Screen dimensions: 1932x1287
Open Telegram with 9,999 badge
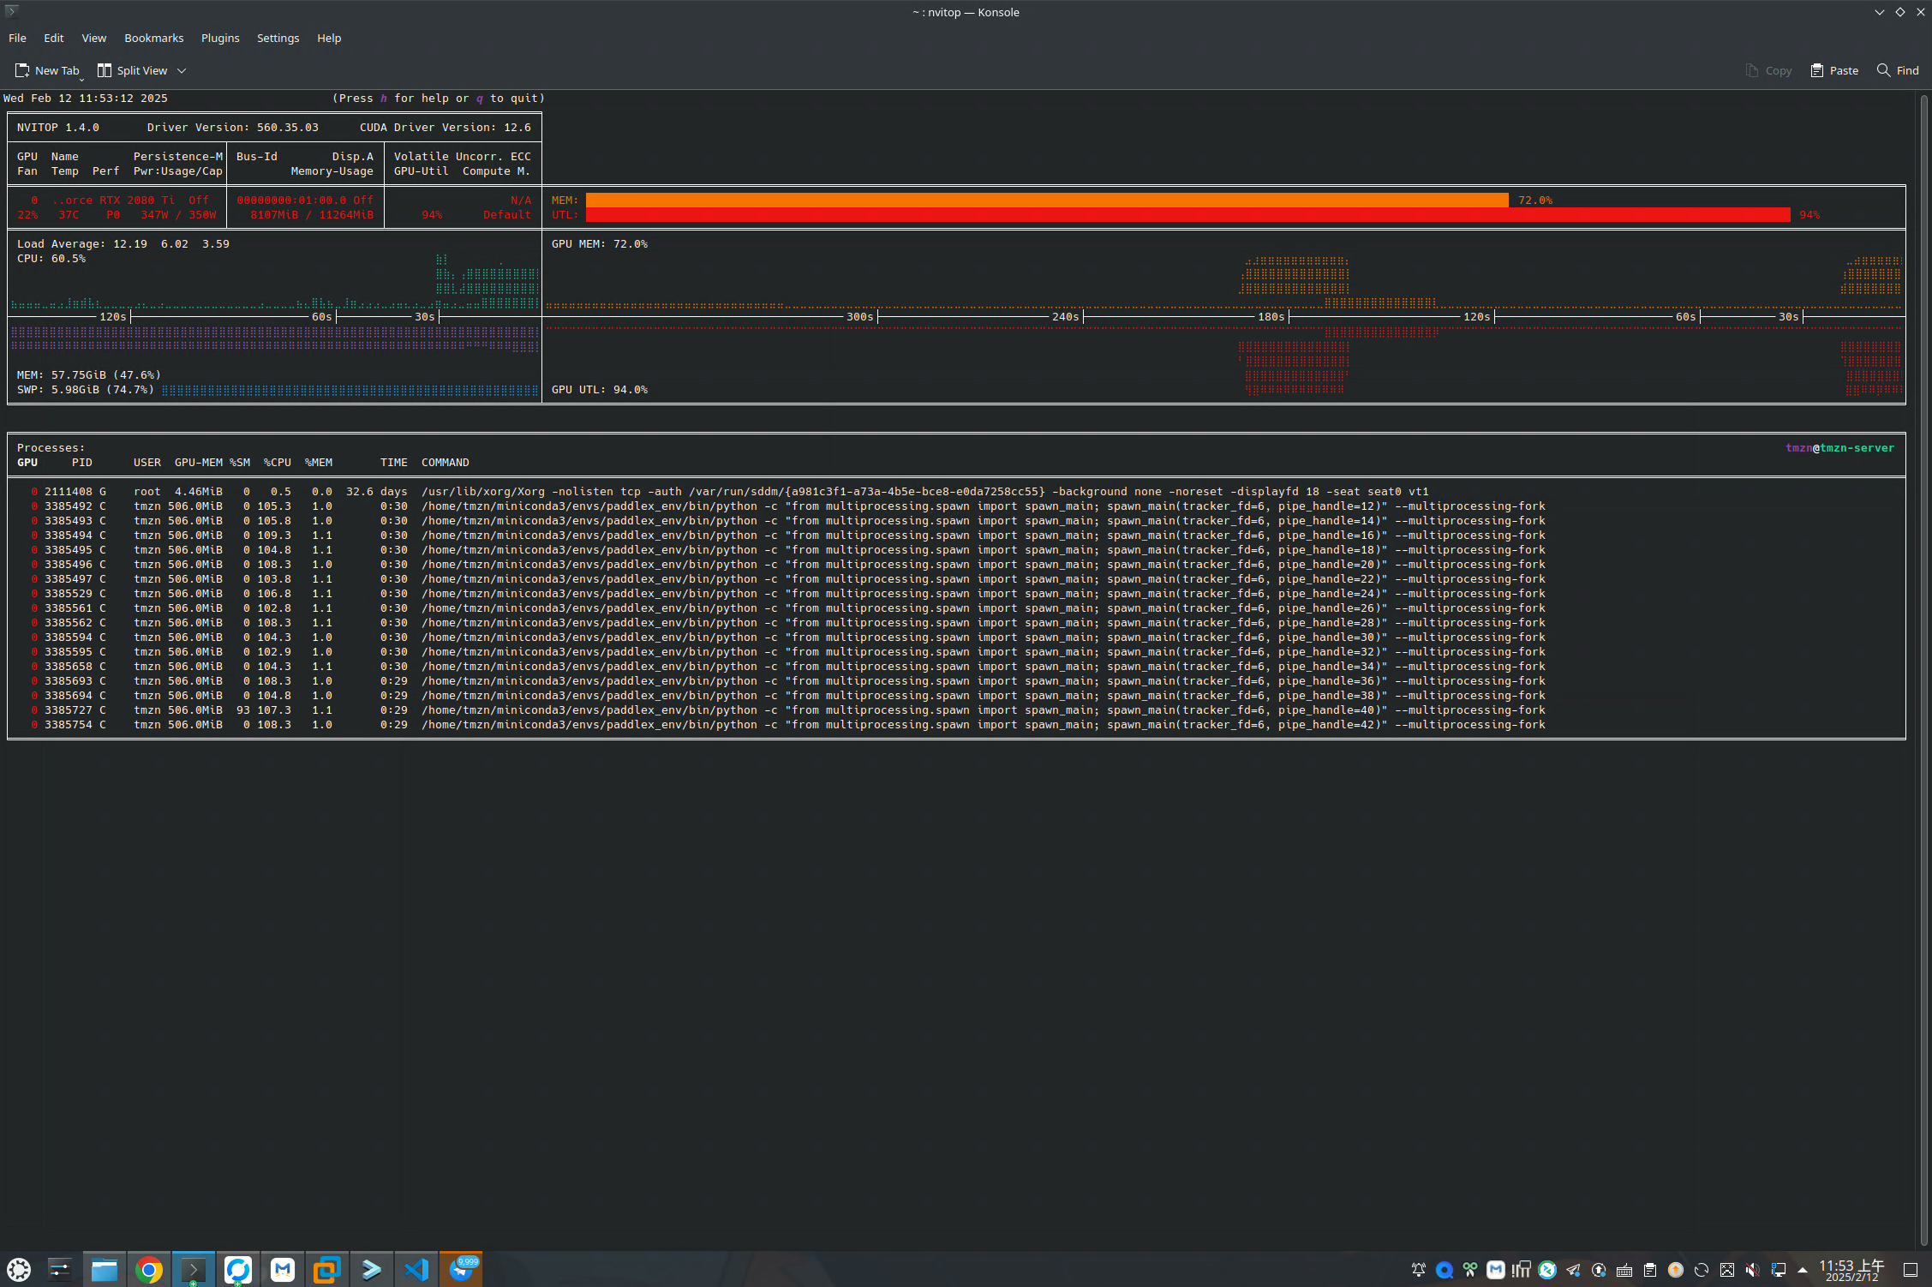tap(461, 1269)
